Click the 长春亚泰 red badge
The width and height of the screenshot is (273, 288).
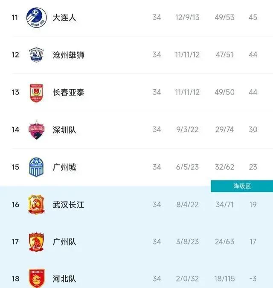coord(35,92)
